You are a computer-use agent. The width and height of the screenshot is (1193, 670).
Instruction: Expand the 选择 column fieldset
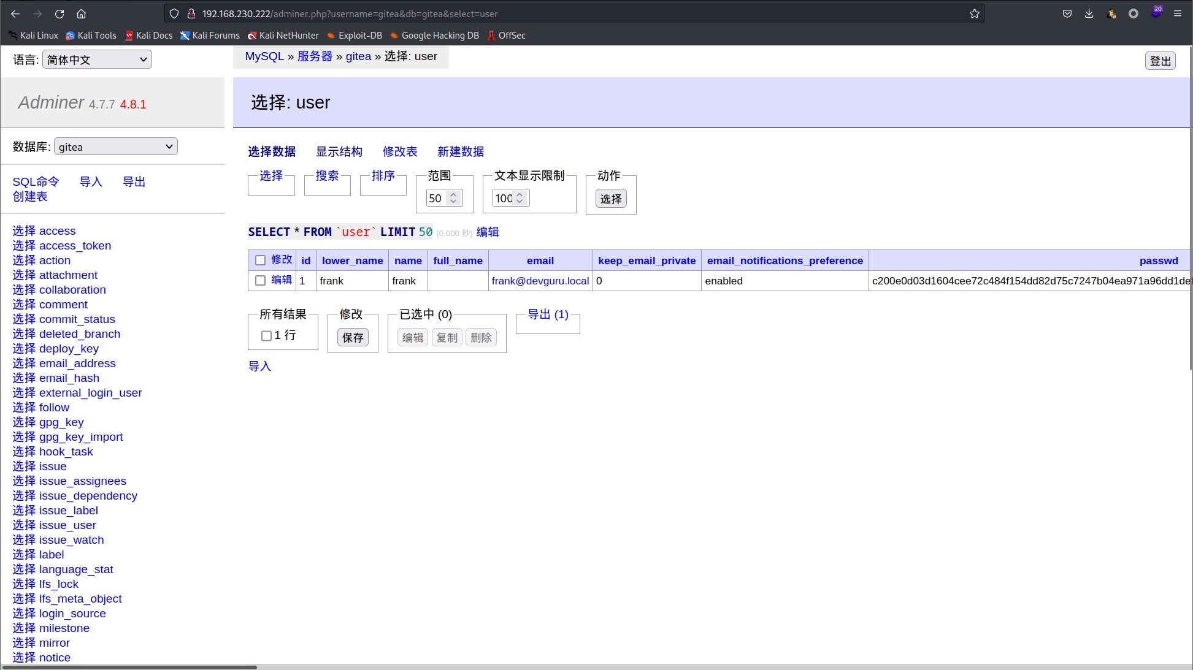tap(271, 175)
